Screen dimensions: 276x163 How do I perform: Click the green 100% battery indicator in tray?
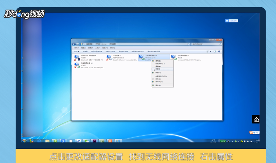pos(223,141)
